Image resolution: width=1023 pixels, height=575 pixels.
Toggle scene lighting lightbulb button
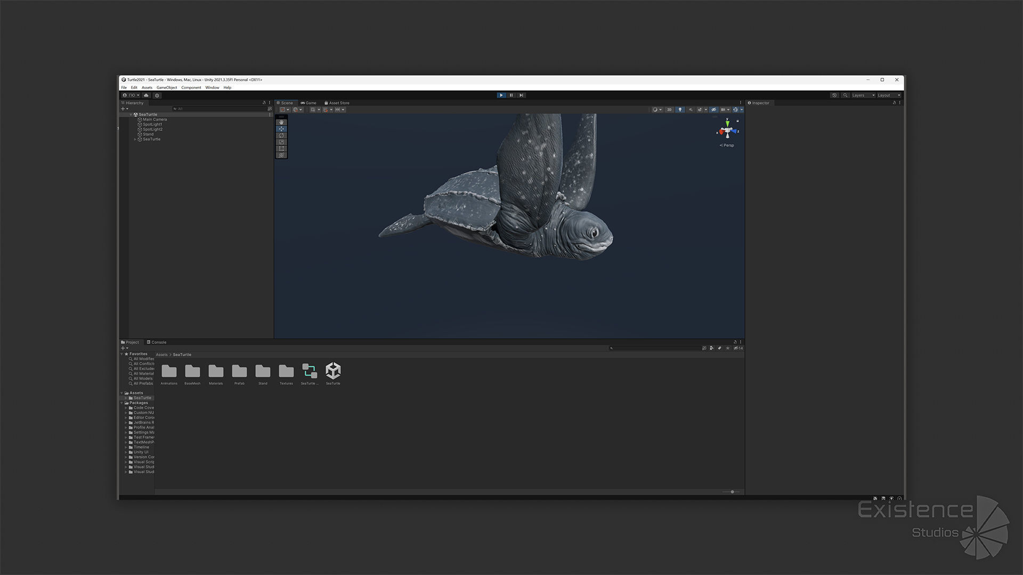click(x=680, y=110)
